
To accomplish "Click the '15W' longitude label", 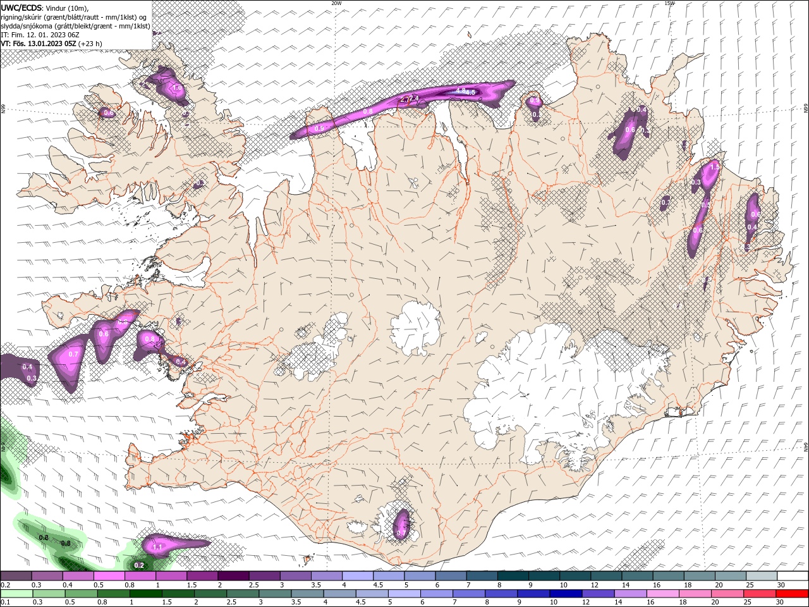I will pyautogui.click(x=669, y=3).
